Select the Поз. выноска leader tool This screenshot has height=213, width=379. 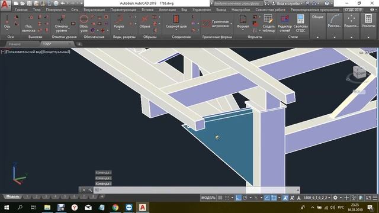pos(29,24)
